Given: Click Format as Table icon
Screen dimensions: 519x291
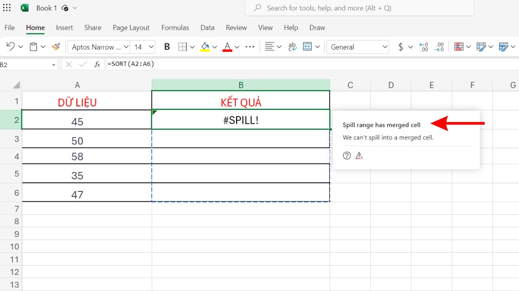Looking at the screenshot, I should tap(481, 47).
